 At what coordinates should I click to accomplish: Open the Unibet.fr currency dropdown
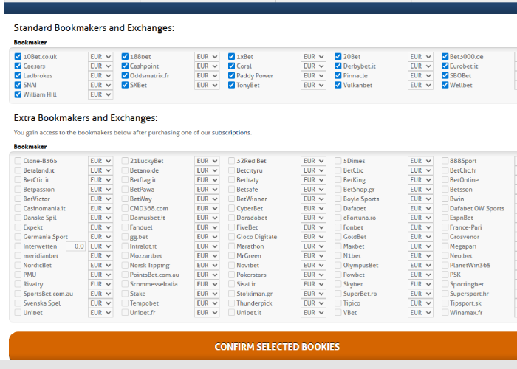(207, 313)
